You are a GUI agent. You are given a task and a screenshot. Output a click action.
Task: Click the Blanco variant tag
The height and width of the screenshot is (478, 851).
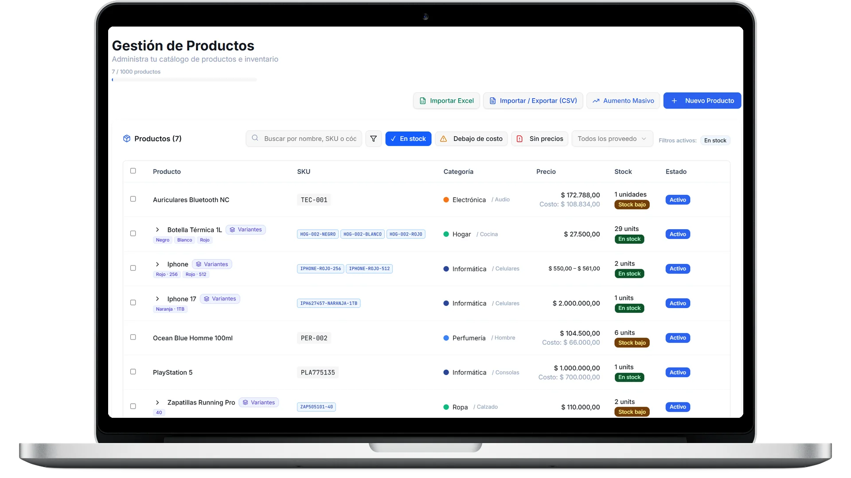(x=185, y=240)
